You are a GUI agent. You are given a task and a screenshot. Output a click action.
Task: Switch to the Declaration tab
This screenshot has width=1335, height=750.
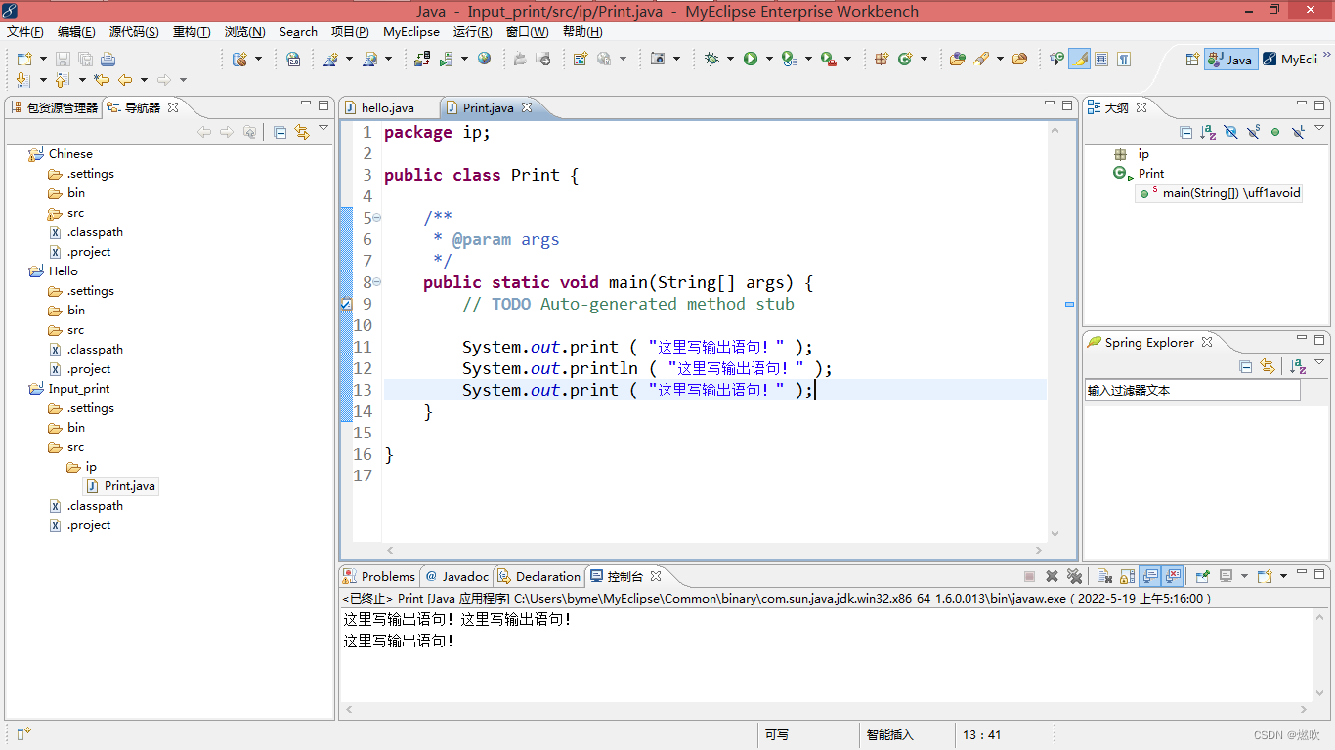(x=539, y=576)
